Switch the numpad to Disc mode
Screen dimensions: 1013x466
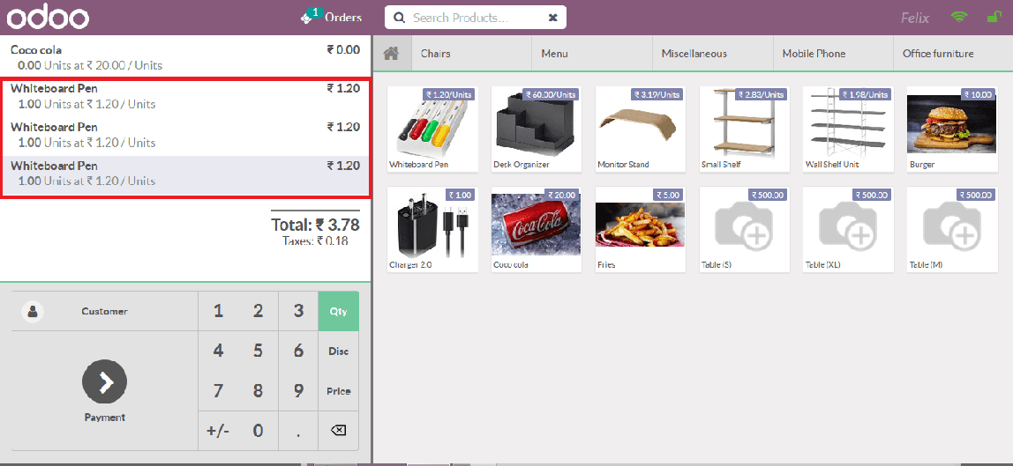[339, 351]
